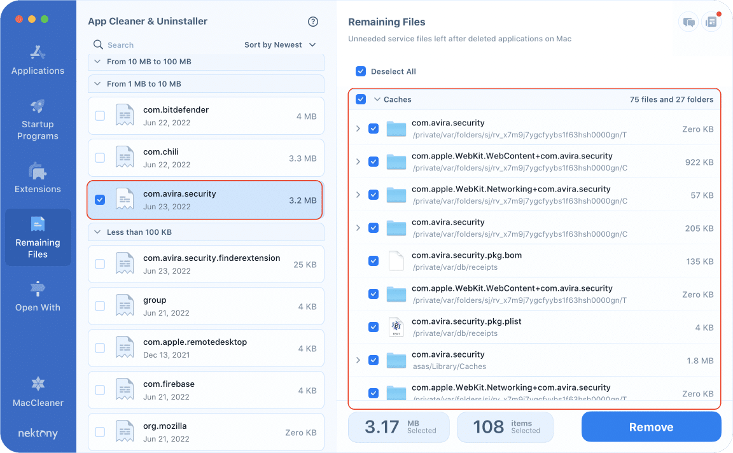Check the com.avira.security.finderextension checkbox

pyautogui.click(x=100, y=263)
